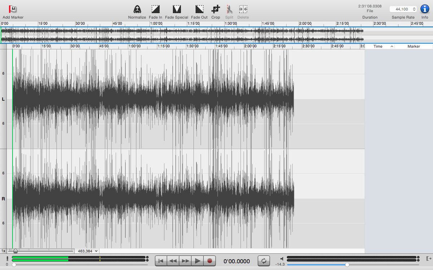Viewport: 433px width, 270px height.
Task: Select the L channel label
Action: click(x=3, y=99)
